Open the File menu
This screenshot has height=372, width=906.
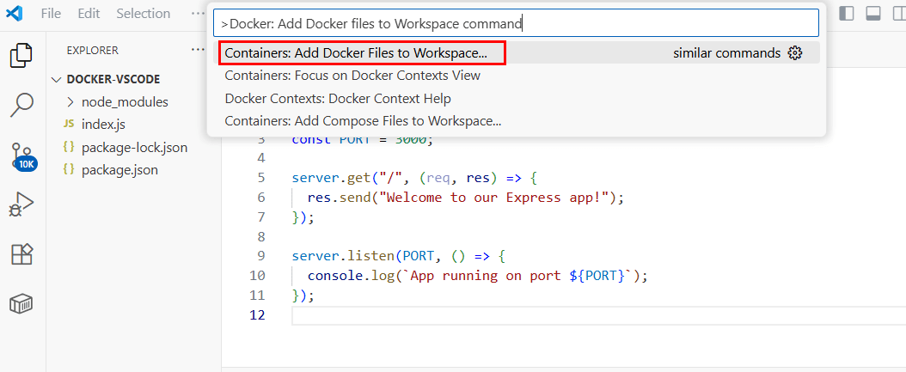[51, 14]
